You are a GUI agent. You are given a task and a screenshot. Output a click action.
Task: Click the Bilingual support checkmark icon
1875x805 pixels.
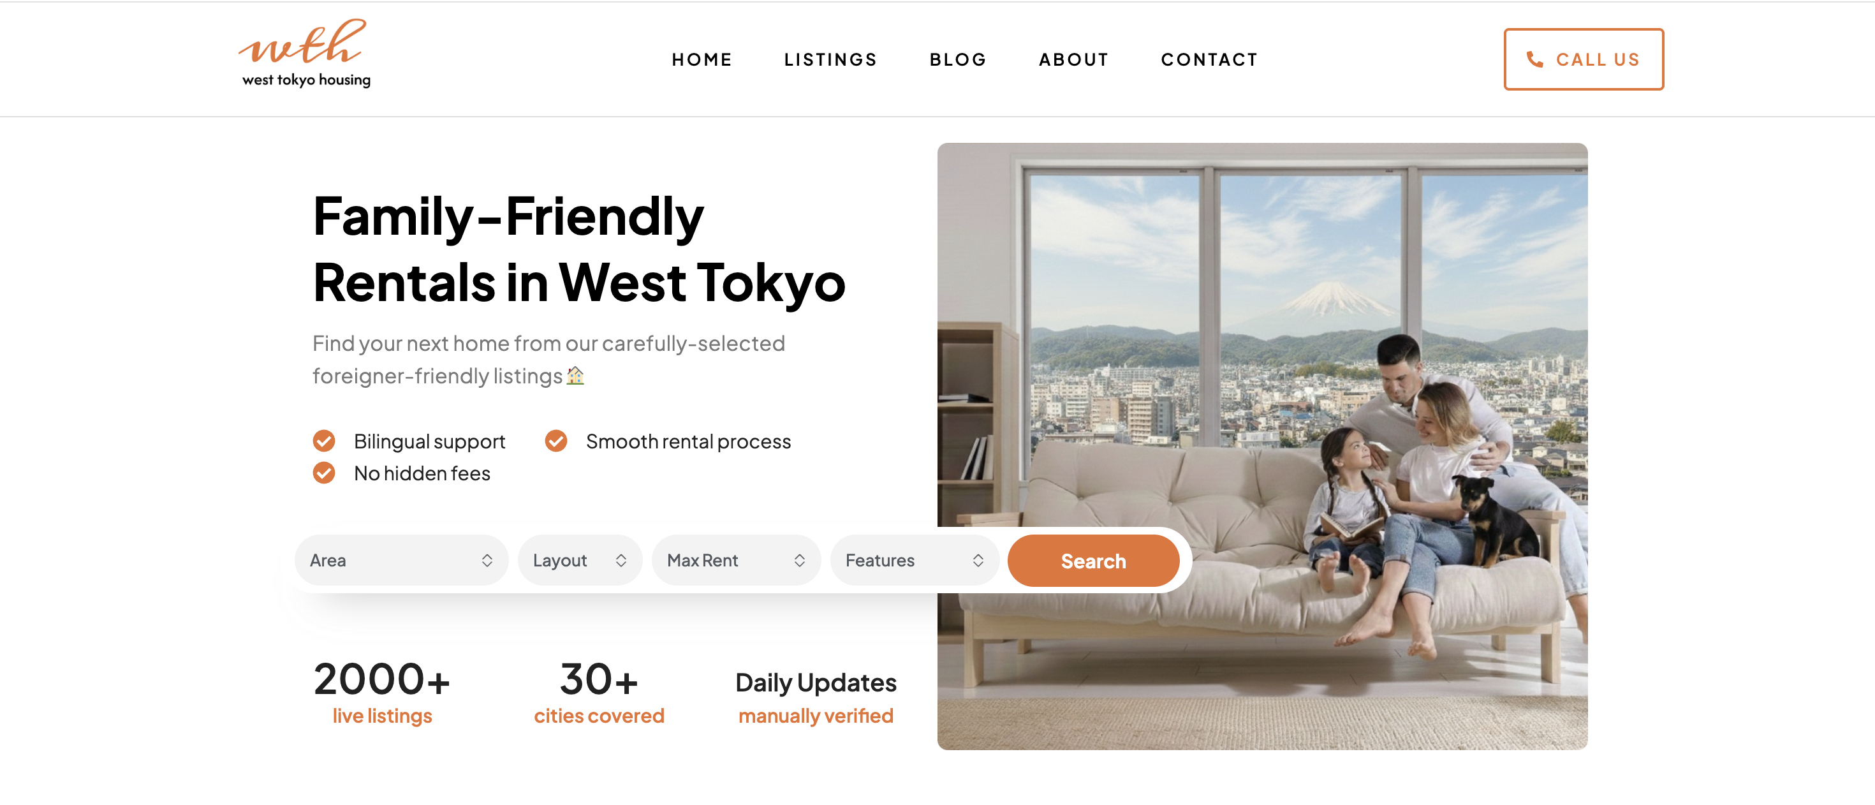[324, 441]
